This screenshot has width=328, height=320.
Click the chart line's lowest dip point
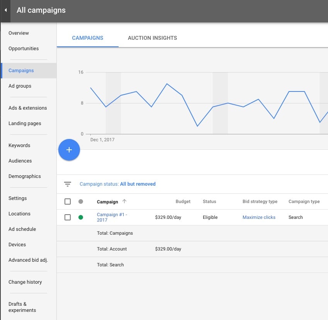click(x=197, y=126)
